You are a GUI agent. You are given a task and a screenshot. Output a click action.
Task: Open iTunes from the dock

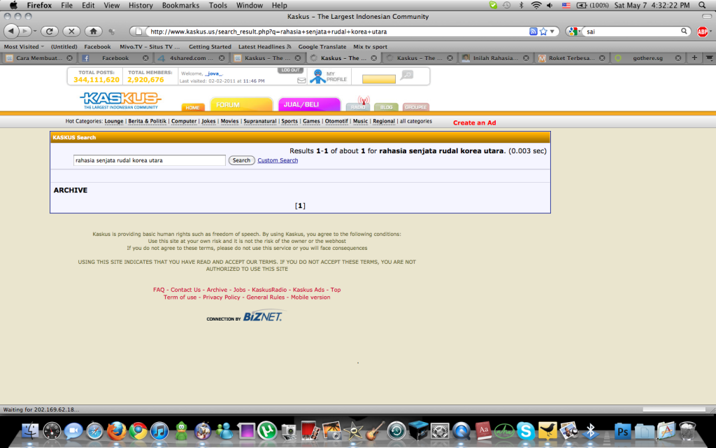tap(159, 430)
